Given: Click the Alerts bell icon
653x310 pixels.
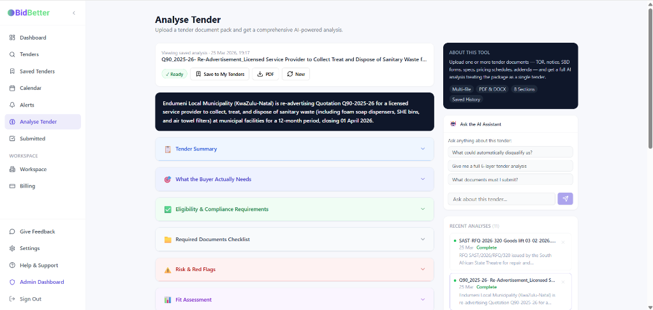Looking at the screenshot, I should click(12, 105).
